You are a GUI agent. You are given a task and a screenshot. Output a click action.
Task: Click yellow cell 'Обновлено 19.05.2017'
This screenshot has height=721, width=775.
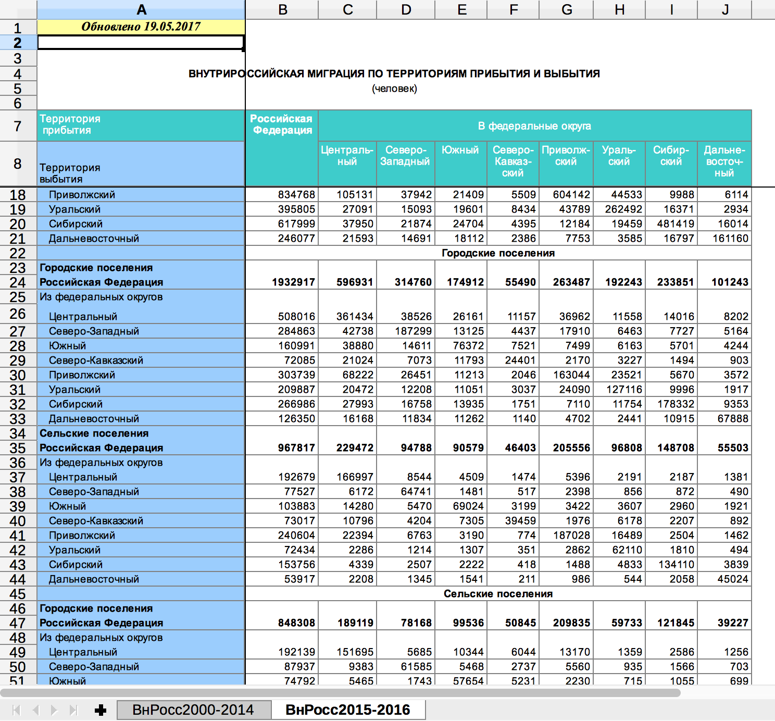coord(141,27)
